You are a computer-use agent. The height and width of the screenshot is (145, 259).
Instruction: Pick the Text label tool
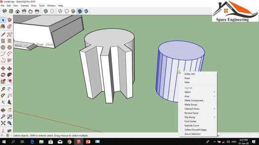(x=9, y=95)
